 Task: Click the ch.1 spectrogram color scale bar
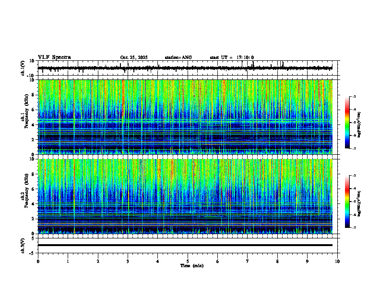pos(347,123)
